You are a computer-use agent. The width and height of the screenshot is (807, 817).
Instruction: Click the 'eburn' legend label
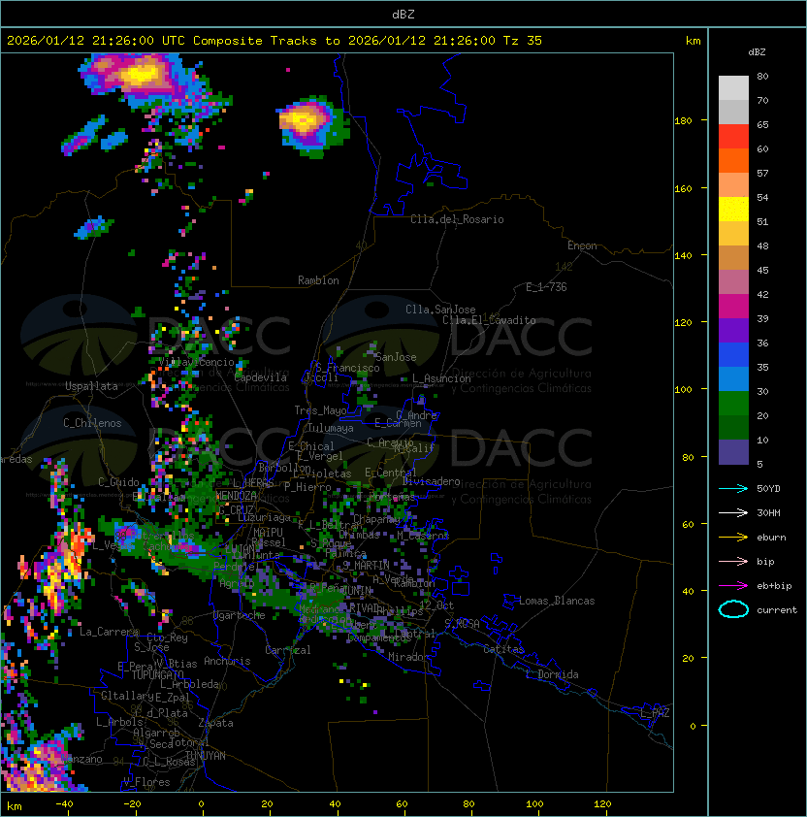[771, 538]
